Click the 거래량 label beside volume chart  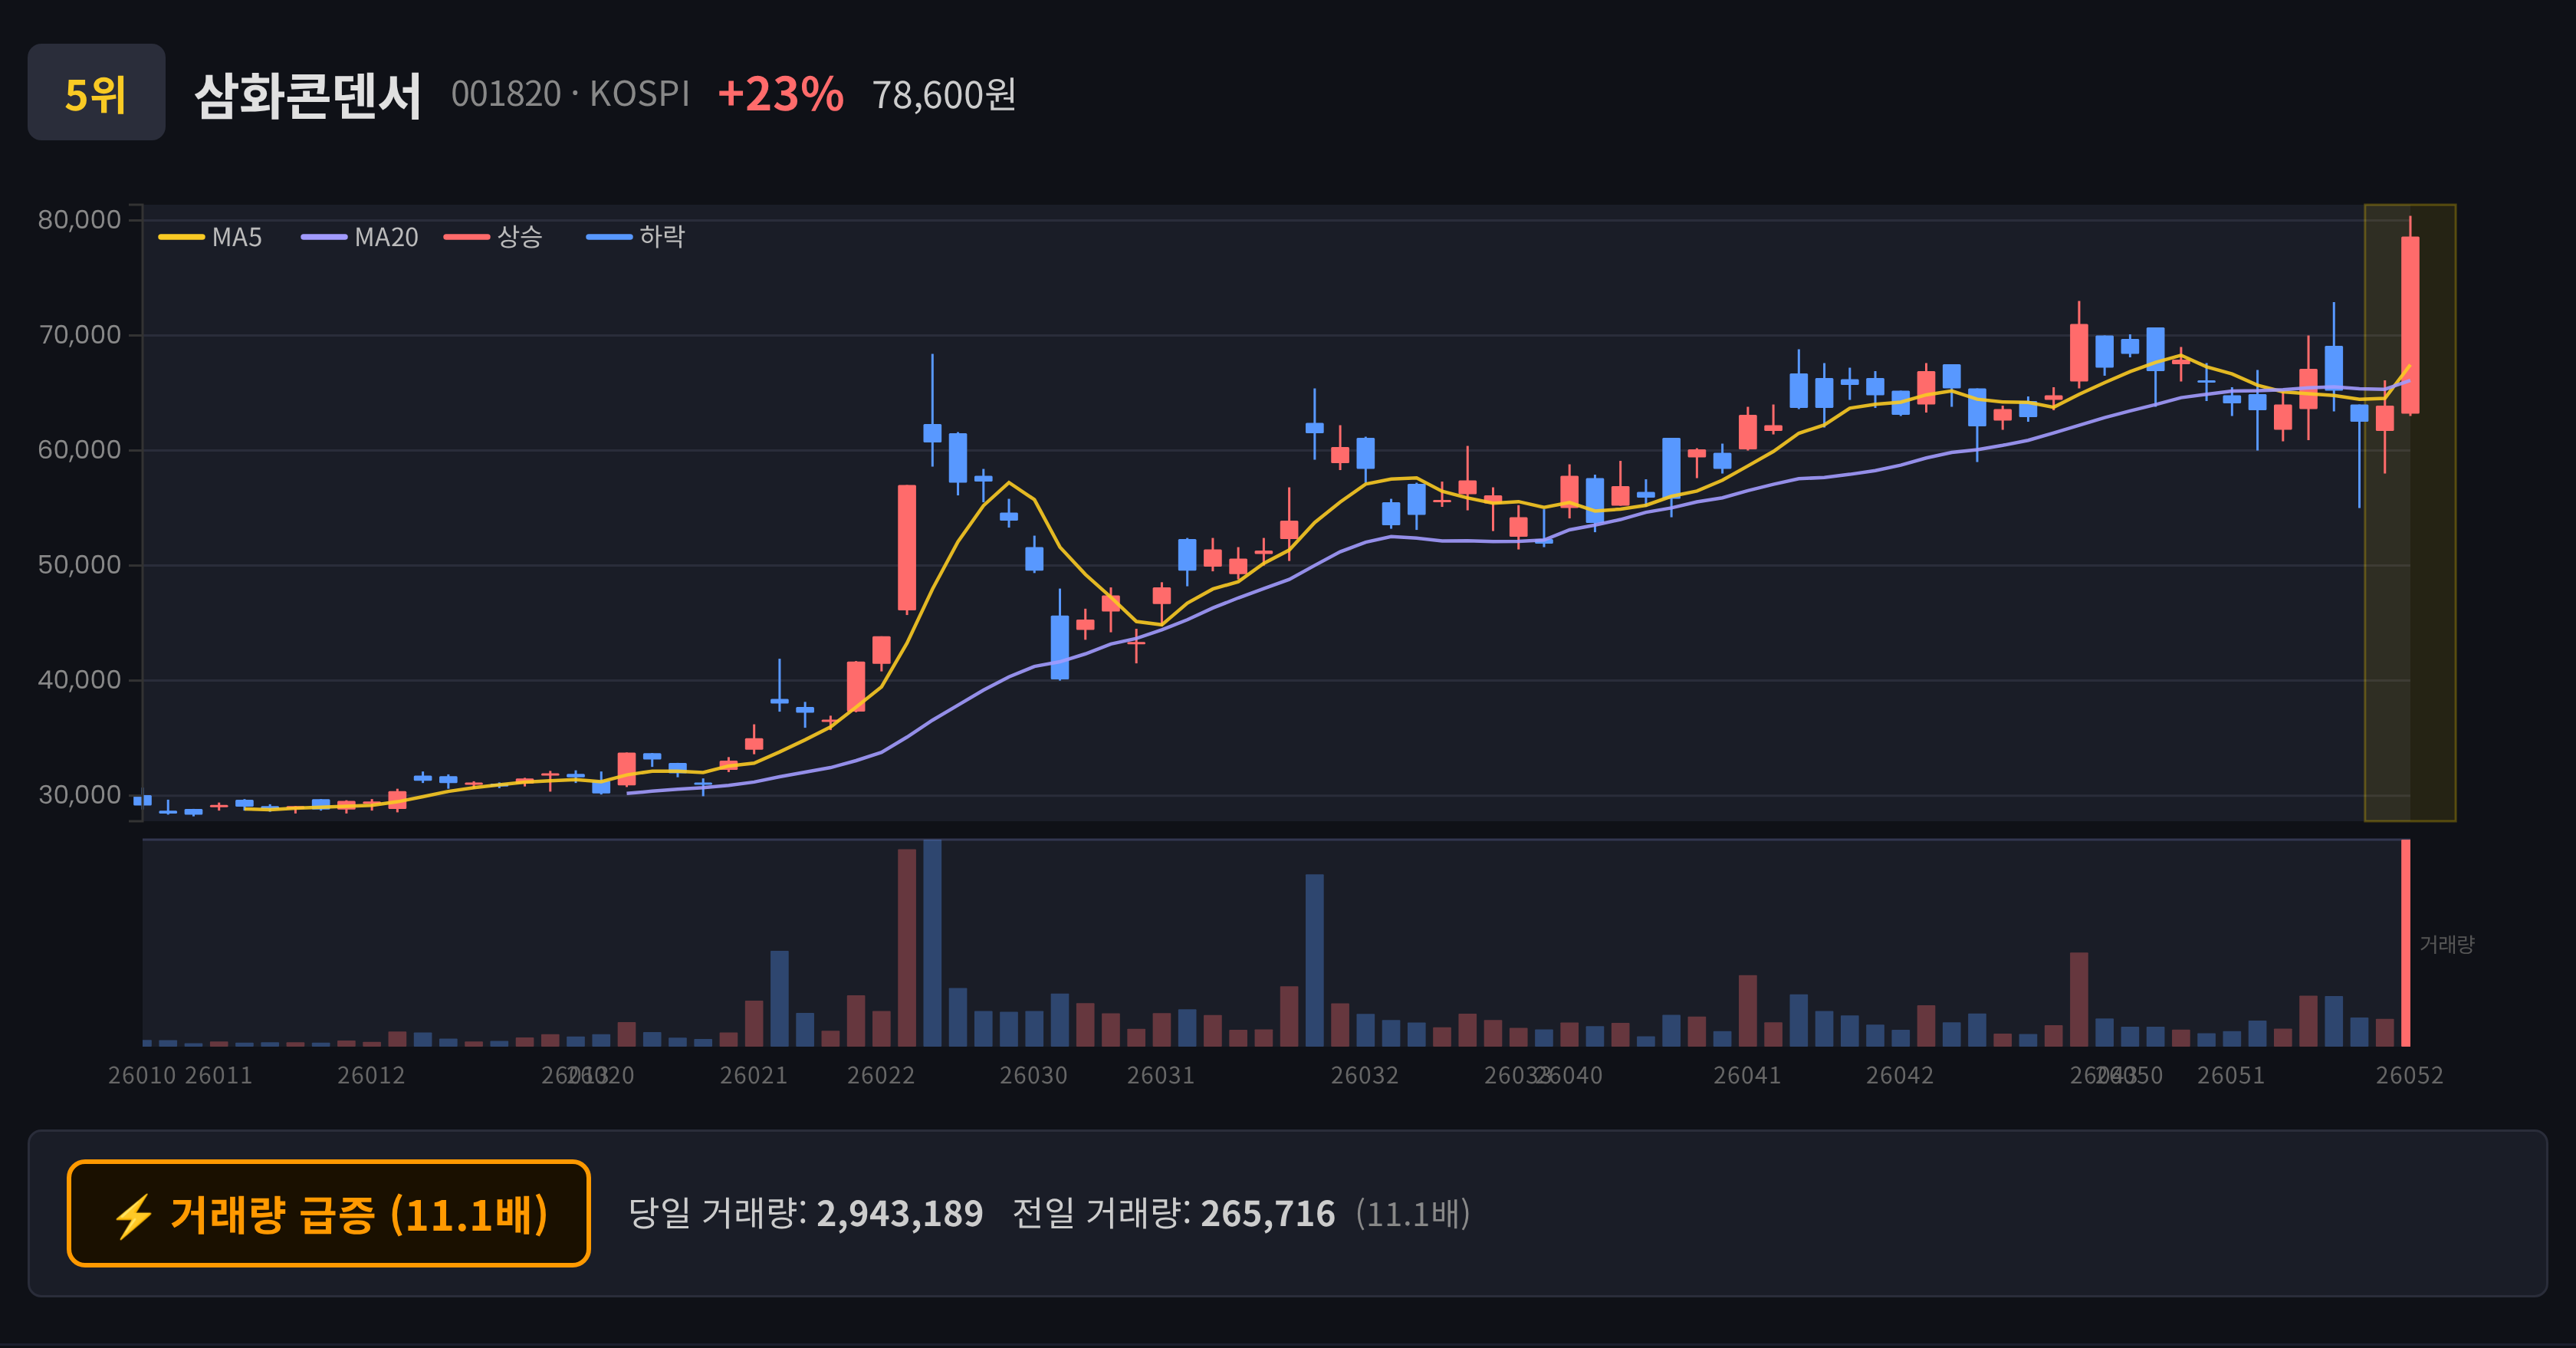2446,943
